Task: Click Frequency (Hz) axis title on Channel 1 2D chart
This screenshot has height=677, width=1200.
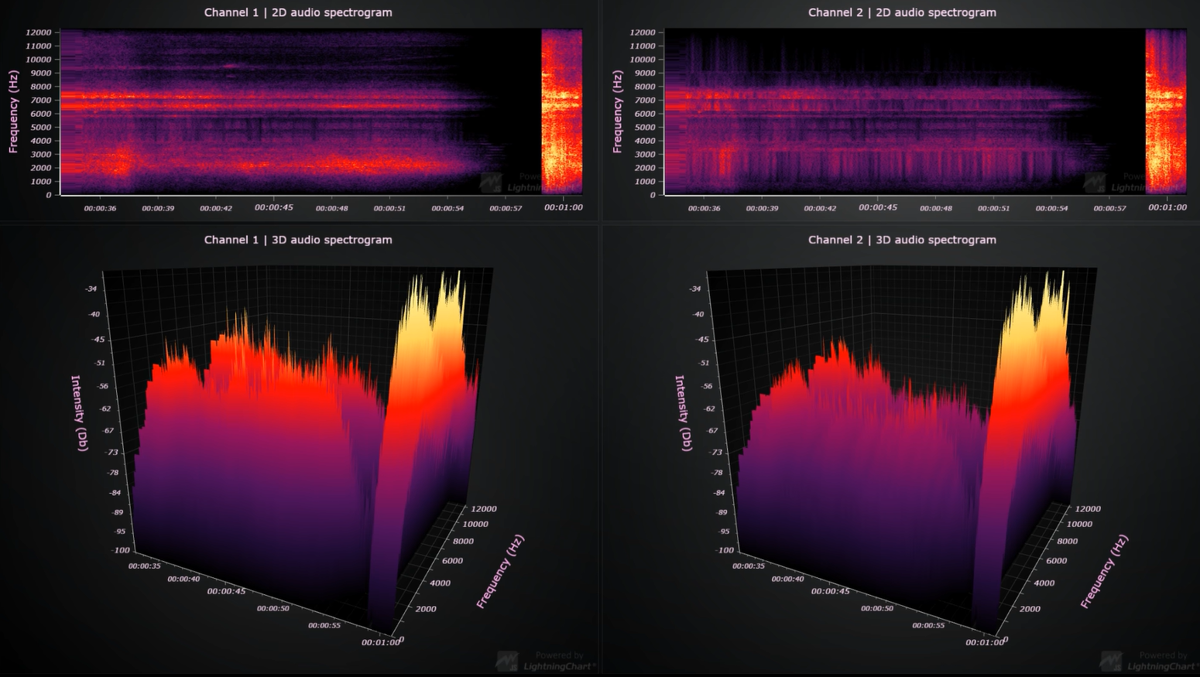Action: click(13, 111)
